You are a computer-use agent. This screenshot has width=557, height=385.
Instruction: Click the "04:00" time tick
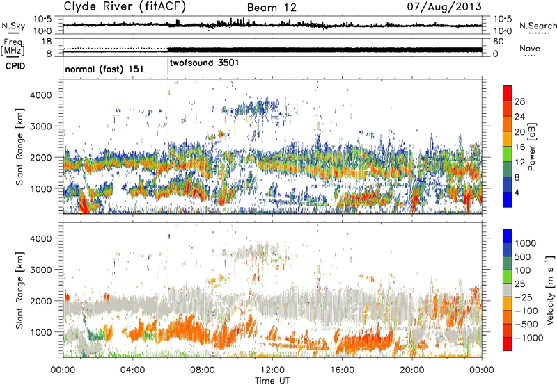[x=132, y=370]
